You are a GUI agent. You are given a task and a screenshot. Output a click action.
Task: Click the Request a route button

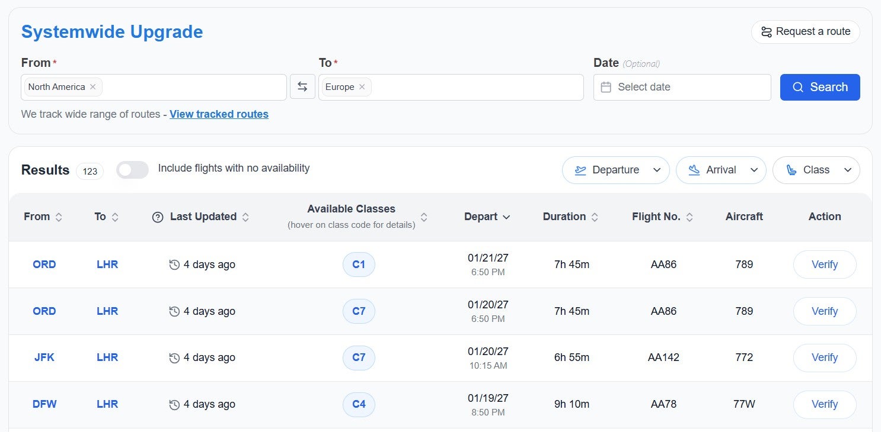(805, 31)
